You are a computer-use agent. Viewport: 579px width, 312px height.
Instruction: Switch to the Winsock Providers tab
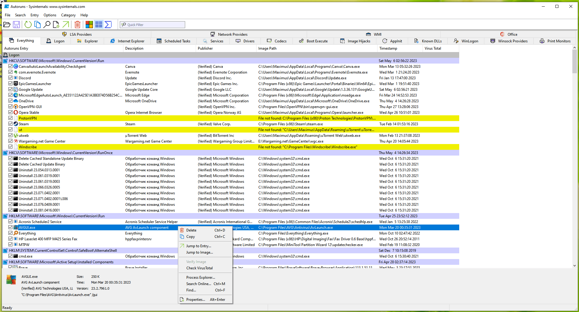tap(509, 41)
